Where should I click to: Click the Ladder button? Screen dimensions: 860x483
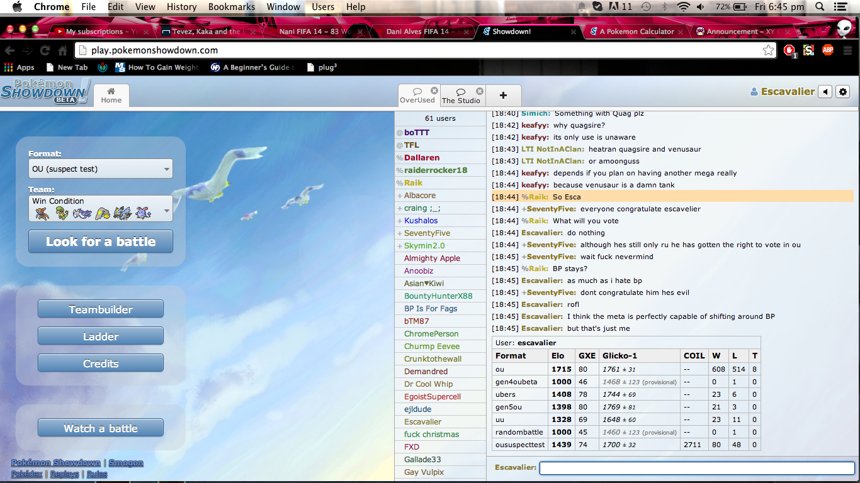[x=101, y=336]
